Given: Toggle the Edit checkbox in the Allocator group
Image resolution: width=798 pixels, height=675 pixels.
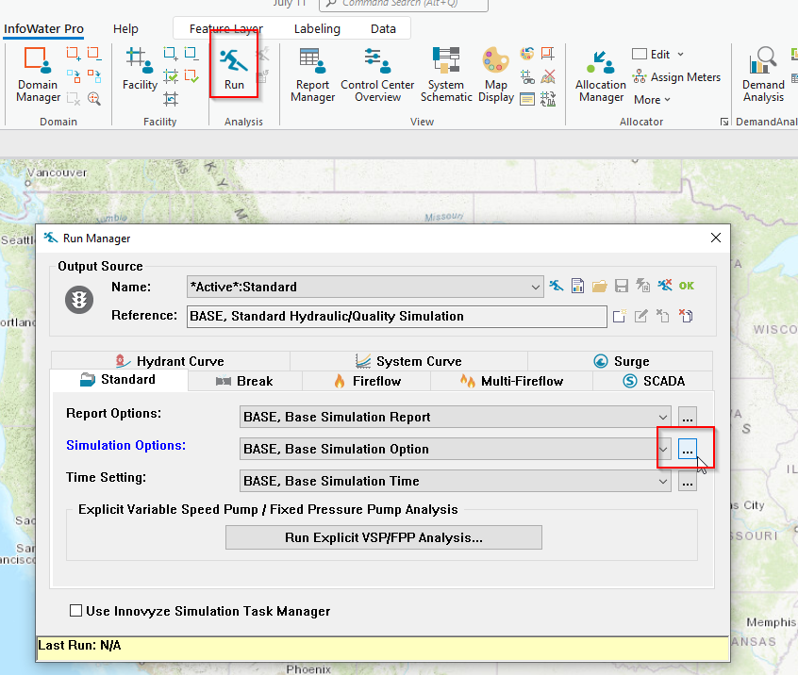Looking at the screenshot, I should point(638,54).
